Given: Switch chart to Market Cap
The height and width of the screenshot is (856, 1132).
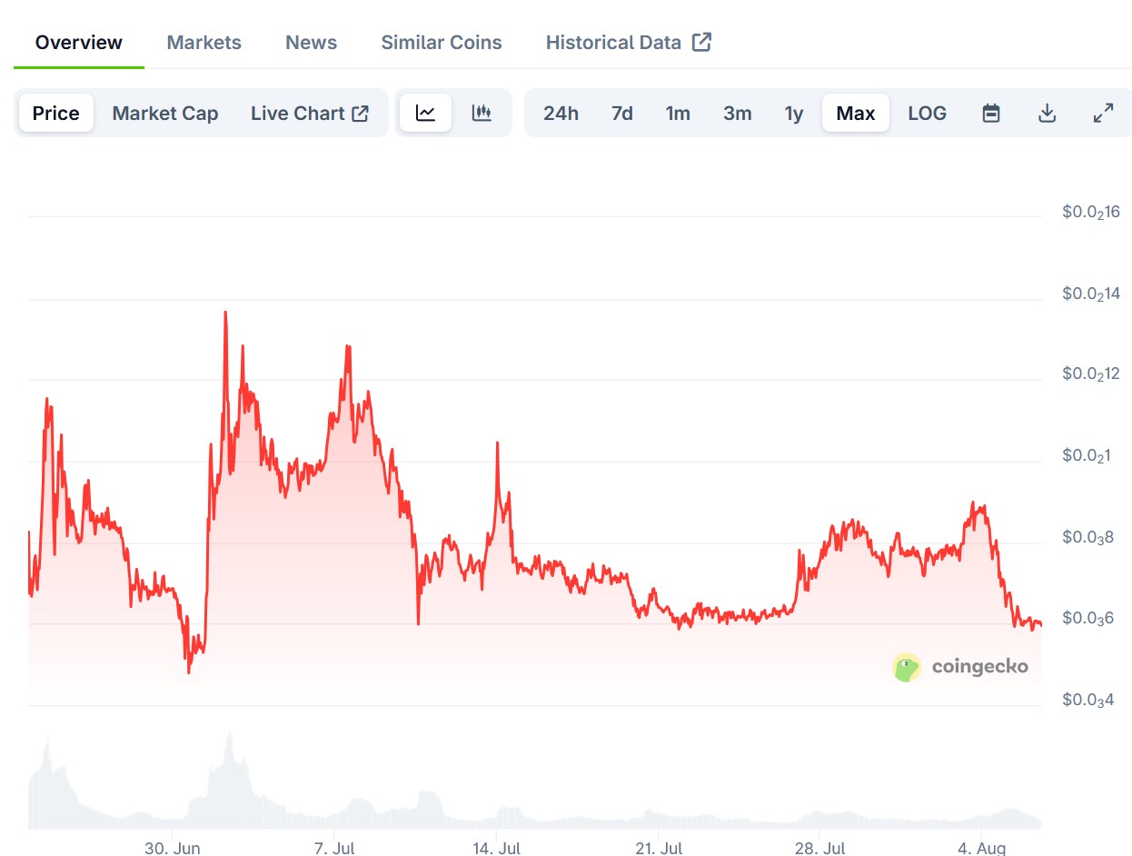Looking at the screenshot, I should tap(165, 114).
